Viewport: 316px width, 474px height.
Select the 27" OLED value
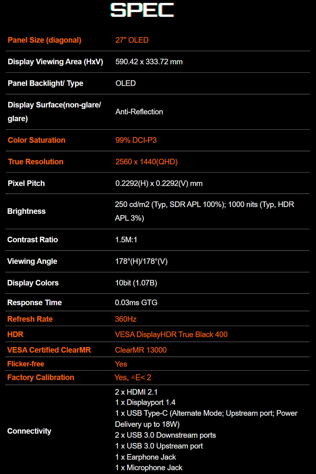pyautogui.click(x=132, y=40)
